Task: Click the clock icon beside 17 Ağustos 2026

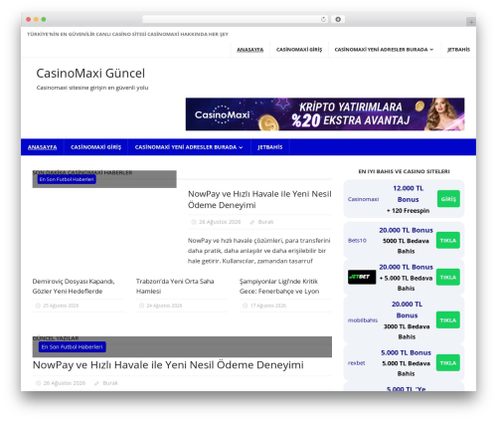Action: click(x=246, y=306)
